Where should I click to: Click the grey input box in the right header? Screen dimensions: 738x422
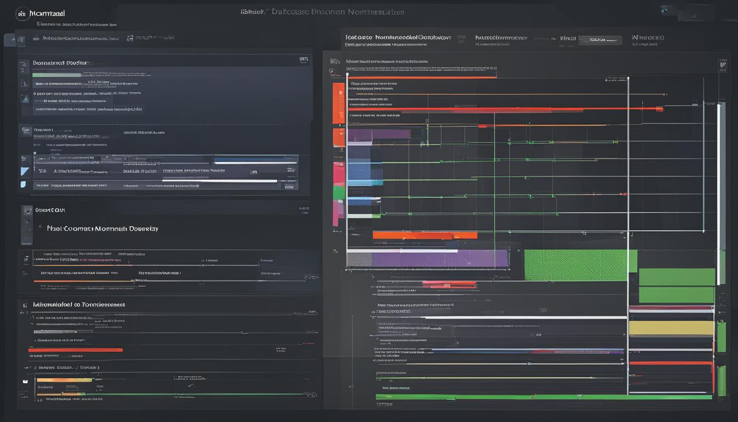[x=600, y=40]
